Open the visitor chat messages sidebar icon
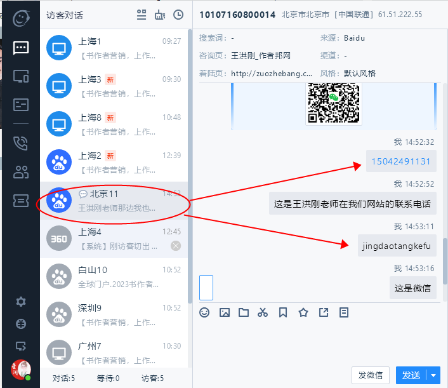 coord(20,47)
